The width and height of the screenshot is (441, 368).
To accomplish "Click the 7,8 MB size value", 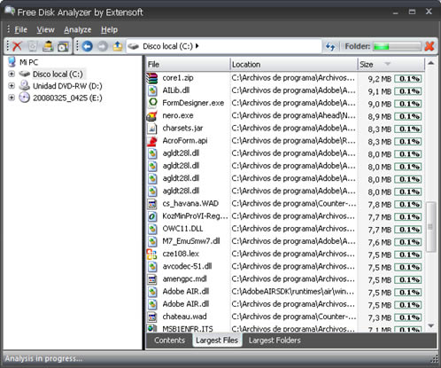I will tap(379, 205).
